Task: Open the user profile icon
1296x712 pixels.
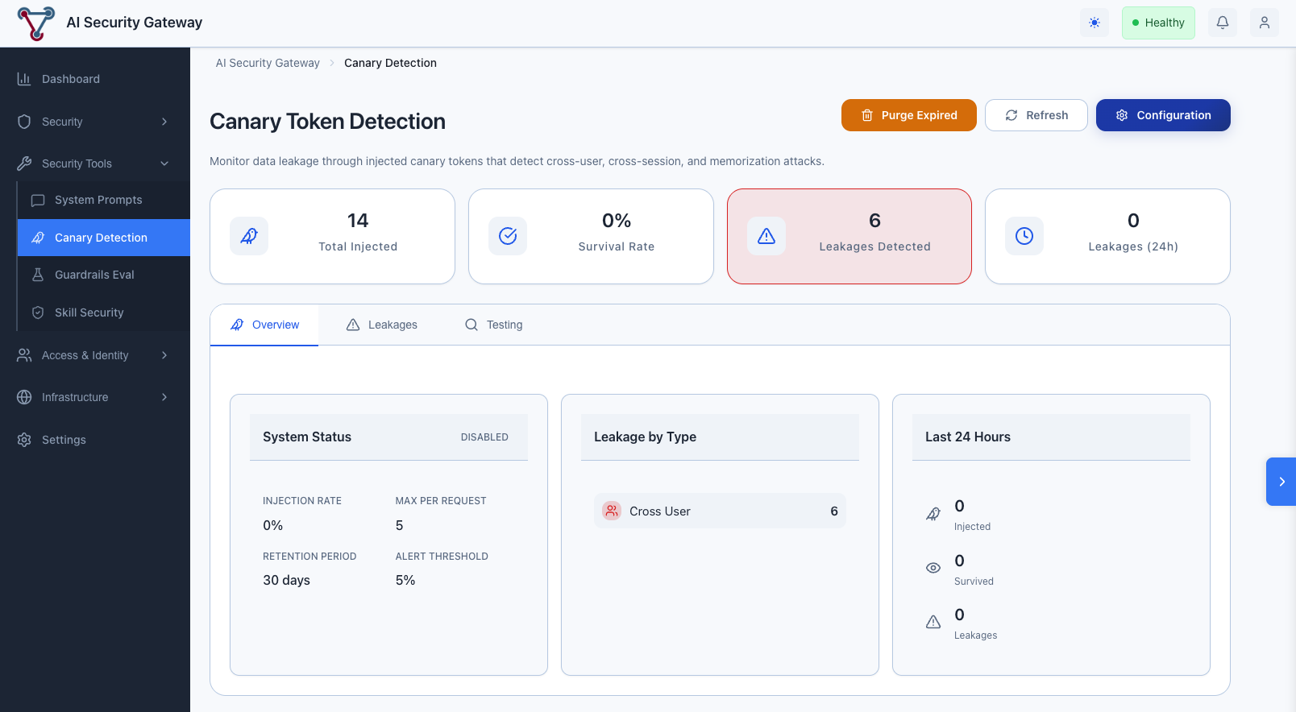Action: (x=1265, y=23)
